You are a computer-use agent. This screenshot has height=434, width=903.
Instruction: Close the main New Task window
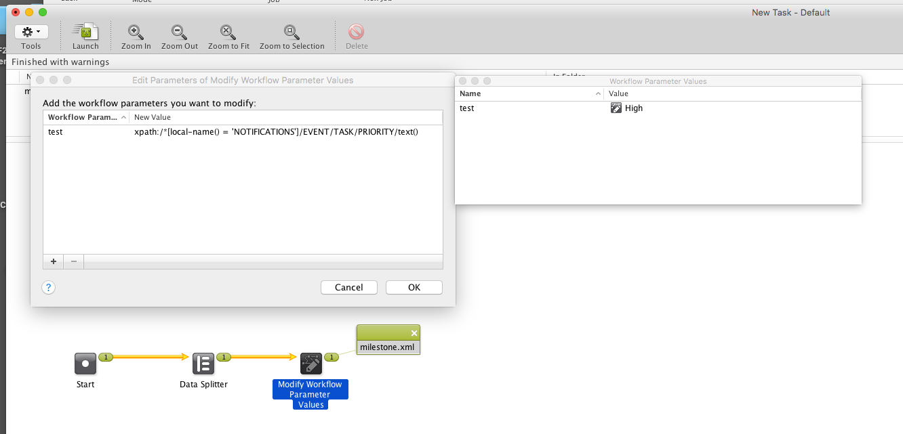tap(16, 12)
